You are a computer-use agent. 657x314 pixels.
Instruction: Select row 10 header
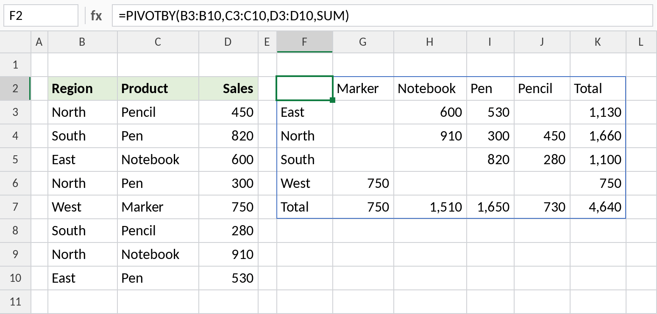tap(16, 278)
